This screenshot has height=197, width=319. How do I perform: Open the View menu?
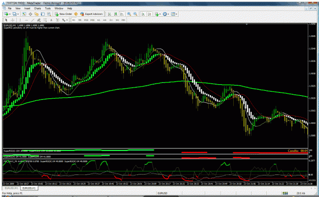tap(18, 8)
